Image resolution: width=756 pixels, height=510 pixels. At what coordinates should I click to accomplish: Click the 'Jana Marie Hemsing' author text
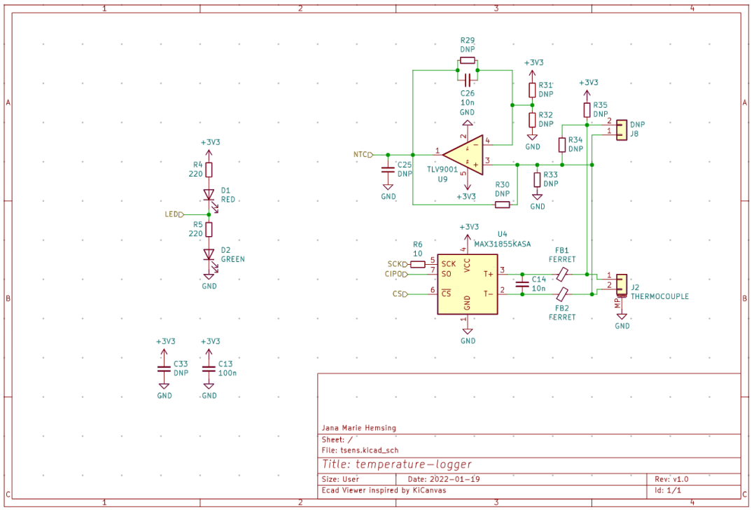tap(358, 427)
